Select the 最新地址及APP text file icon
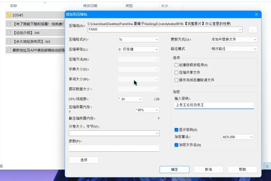Viewport: 271px width, 181px height. (x=9, y=50)
